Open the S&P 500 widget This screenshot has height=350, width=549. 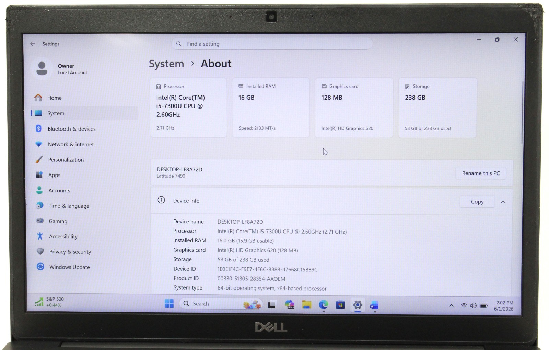click(50, 302)
